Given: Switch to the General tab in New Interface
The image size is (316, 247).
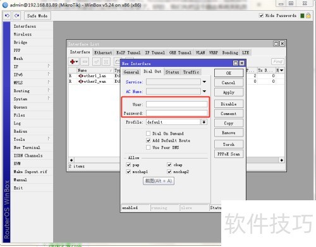Looking at the screenshot, I should tap(131, 72).
